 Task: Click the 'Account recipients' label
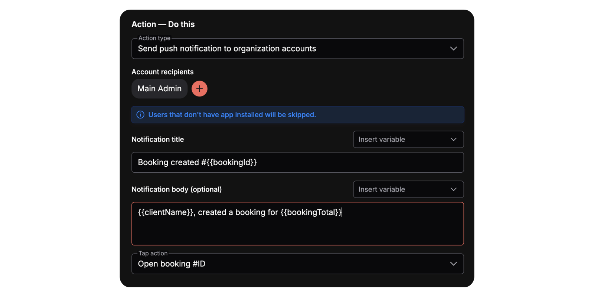[163, 72]
